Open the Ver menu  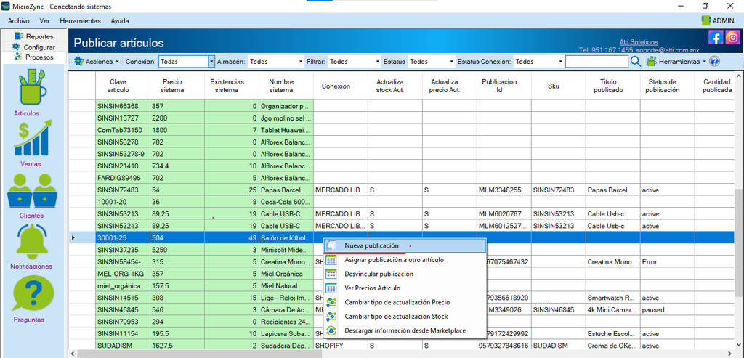(44, 21)
